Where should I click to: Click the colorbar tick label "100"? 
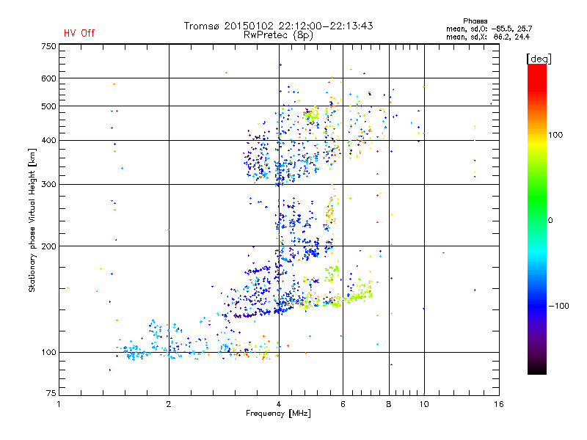coord(555,135)
